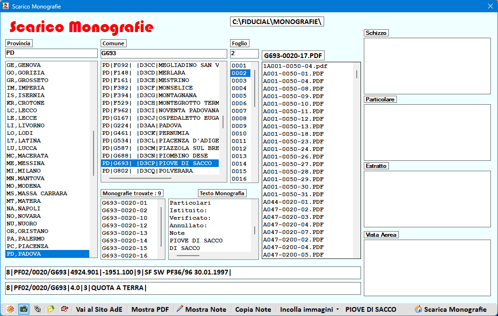Click the Estratto image preview box

[x=427, y=199]
